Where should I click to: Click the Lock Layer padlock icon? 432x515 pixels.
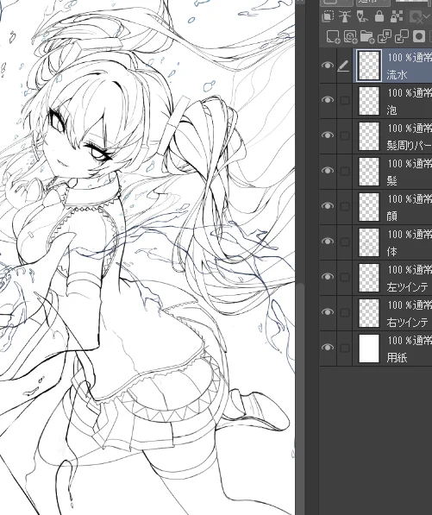click(379, 16)
